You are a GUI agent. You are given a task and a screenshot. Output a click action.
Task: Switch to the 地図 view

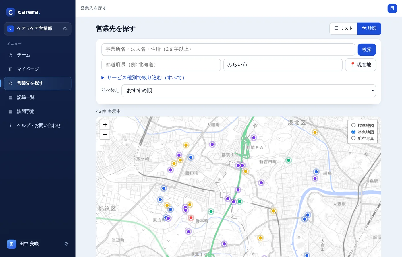click(369, 28)
